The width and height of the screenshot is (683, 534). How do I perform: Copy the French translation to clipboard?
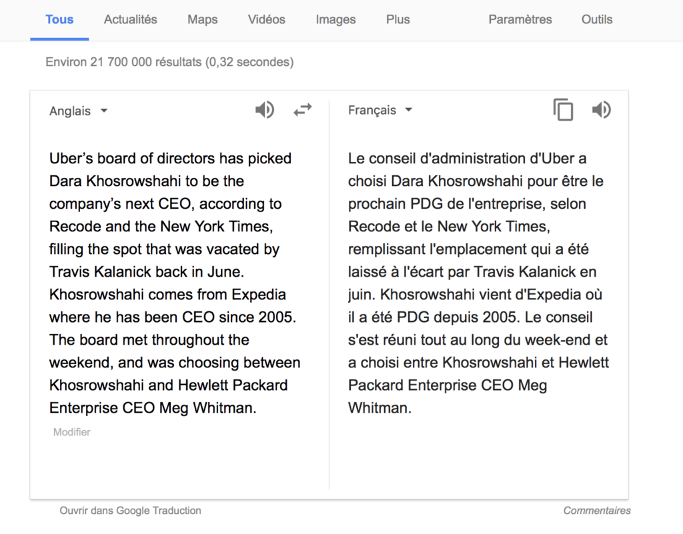click(x=563, y=110)
